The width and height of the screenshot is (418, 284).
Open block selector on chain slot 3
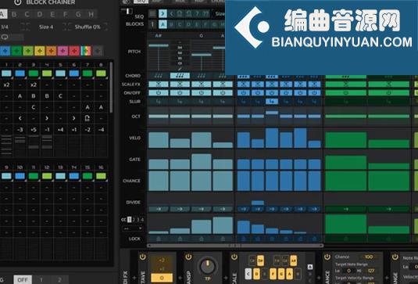pos(34,74)
